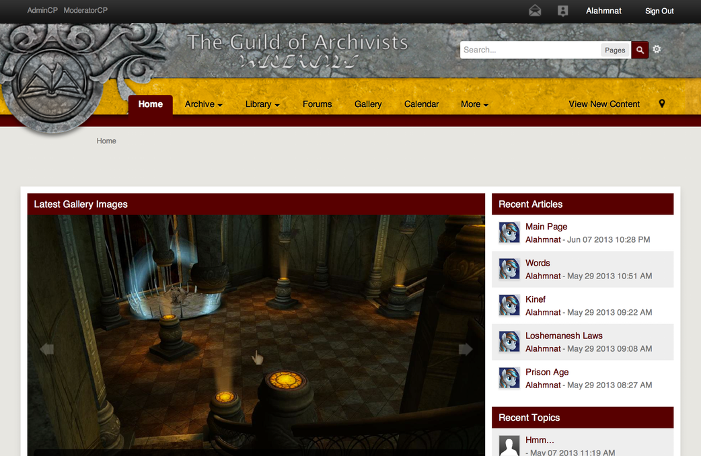Screen dimensions: 701x456
Task: Open the Words article
Action: (x=538, y=263)
